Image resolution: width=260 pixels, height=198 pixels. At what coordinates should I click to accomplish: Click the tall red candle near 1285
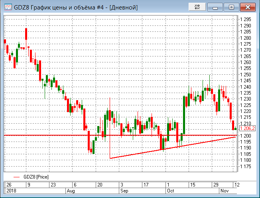[26, 34]
